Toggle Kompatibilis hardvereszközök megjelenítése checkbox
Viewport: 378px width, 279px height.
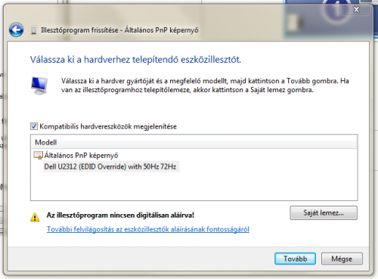(x=34, y=126)
